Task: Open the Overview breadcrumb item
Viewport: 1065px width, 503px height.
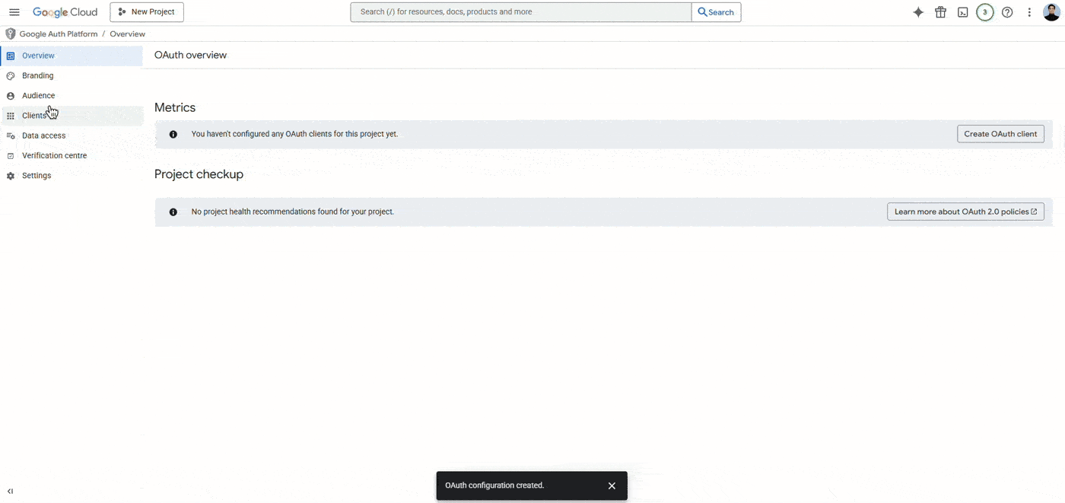Action: click(x=127, y=33)
